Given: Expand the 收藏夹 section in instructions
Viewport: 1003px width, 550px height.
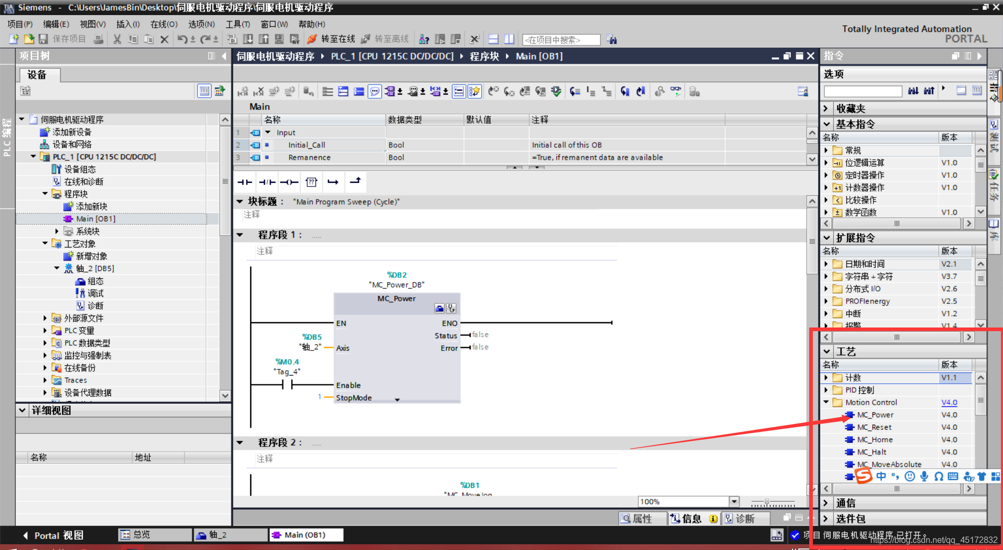Looking at the screenshot, I should pos(826,108).
